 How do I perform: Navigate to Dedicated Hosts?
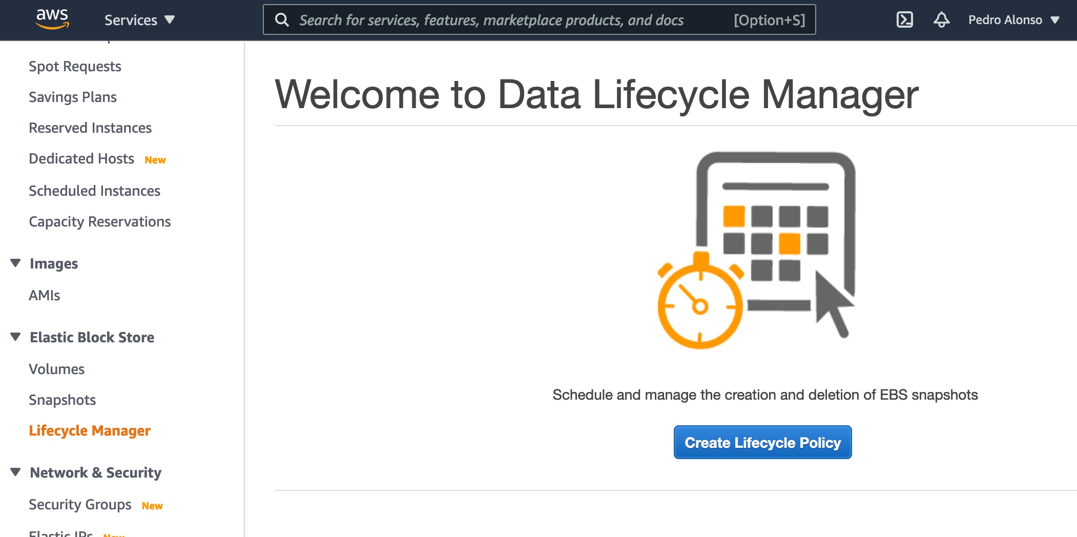(81, 159)
